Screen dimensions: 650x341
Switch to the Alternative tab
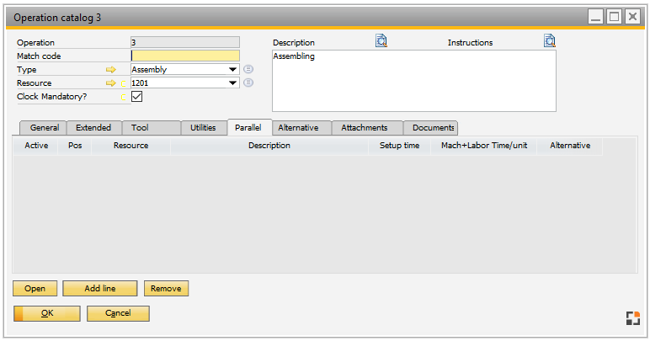pyautogui.click(x=298, y=128)
